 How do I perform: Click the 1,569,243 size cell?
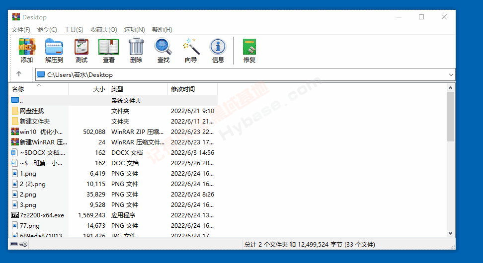92,215
